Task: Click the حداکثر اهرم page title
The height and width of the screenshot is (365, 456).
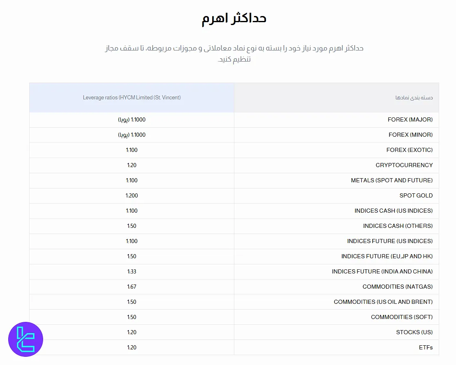Action: (233, 18)
